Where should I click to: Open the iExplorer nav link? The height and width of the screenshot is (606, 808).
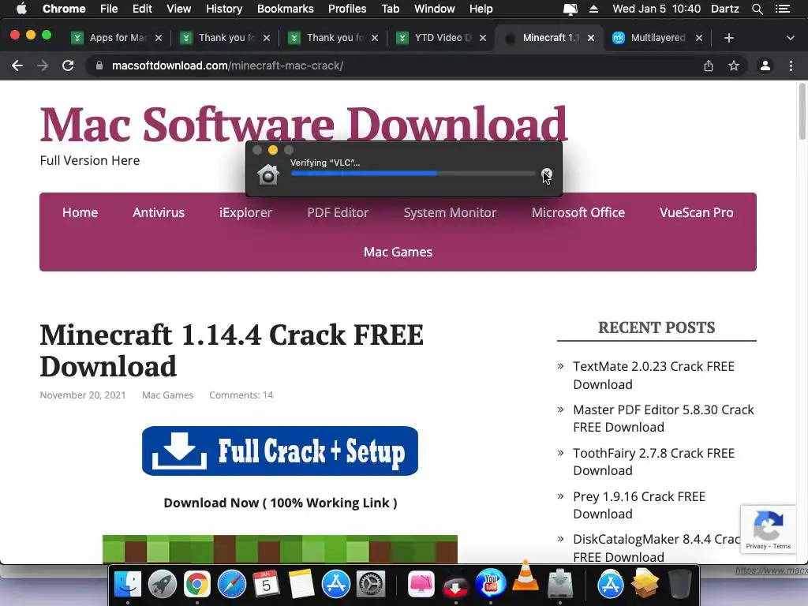pos(246,212)
